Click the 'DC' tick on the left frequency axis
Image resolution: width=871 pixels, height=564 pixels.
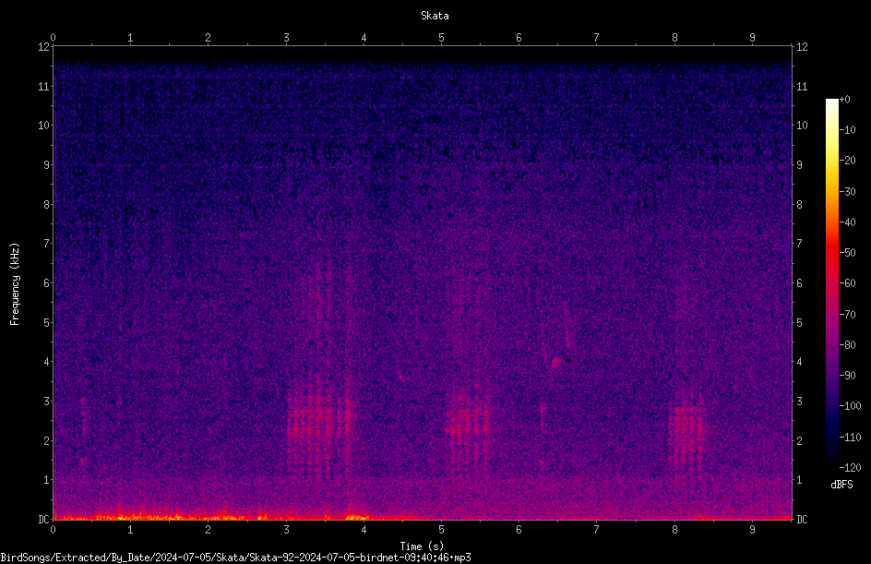coord(43,520)
